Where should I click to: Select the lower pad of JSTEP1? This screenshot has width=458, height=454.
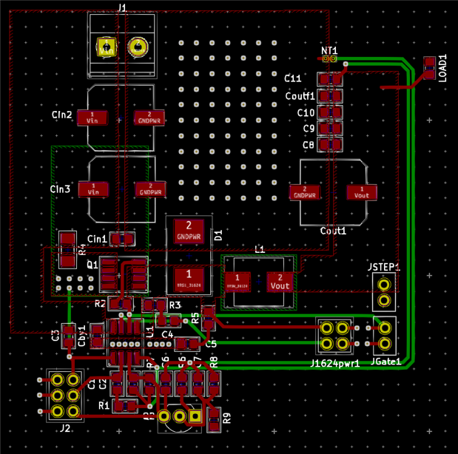(384, 300)
